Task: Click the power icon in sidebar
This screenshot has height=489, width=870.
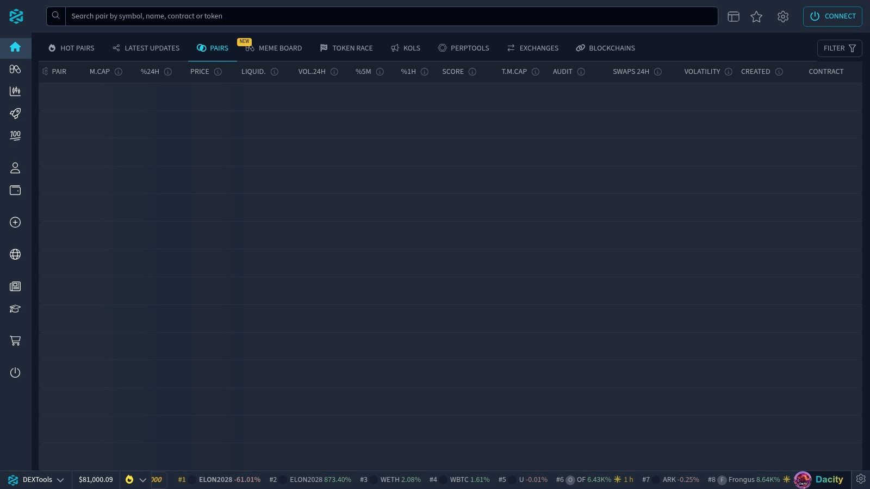Action: pyautogui.click(x=15, y=373)
